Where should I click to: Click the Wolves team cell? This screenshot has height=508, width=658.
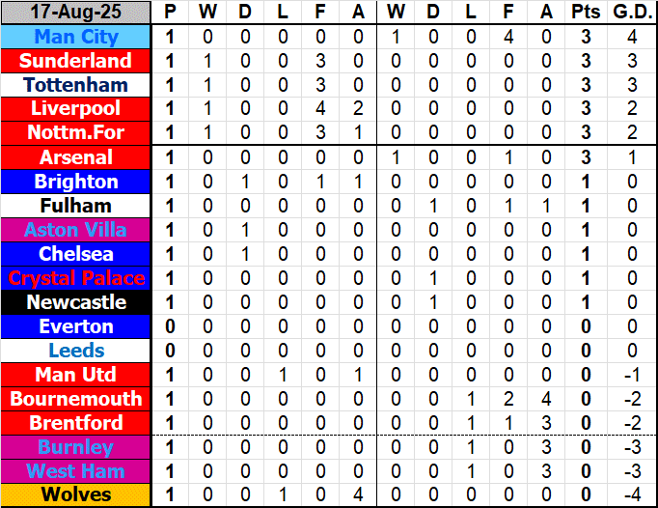[x=76, y=495]
